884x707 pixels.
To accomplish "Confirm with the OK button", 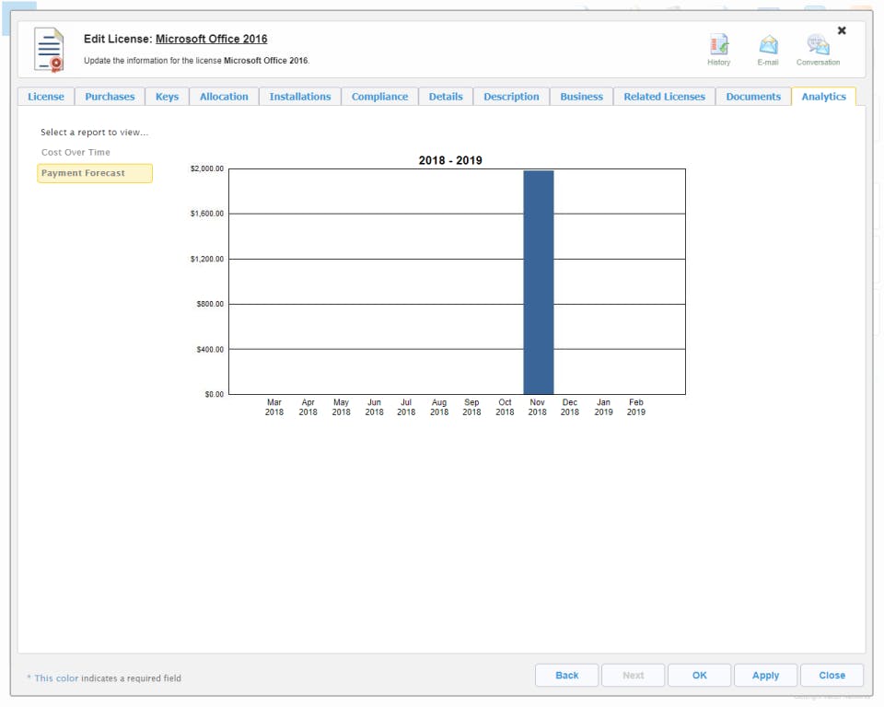I will [x=699, y=675].
